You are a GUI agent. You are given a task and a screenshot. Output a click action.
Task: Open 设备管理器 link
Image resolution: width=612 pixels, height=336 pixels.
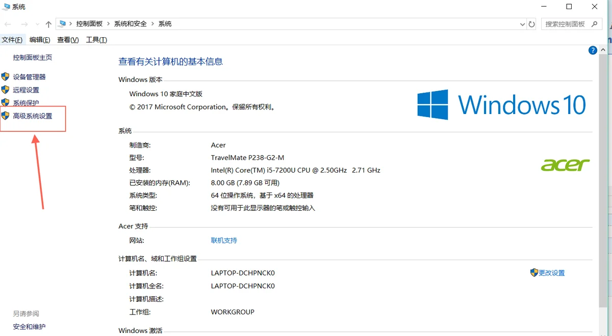tap(29, 77)
